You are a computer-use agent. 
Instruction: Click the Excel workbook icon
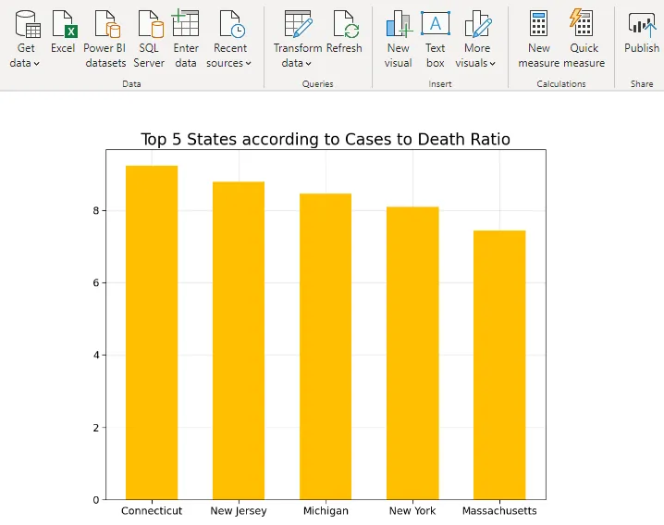[63, 24]
